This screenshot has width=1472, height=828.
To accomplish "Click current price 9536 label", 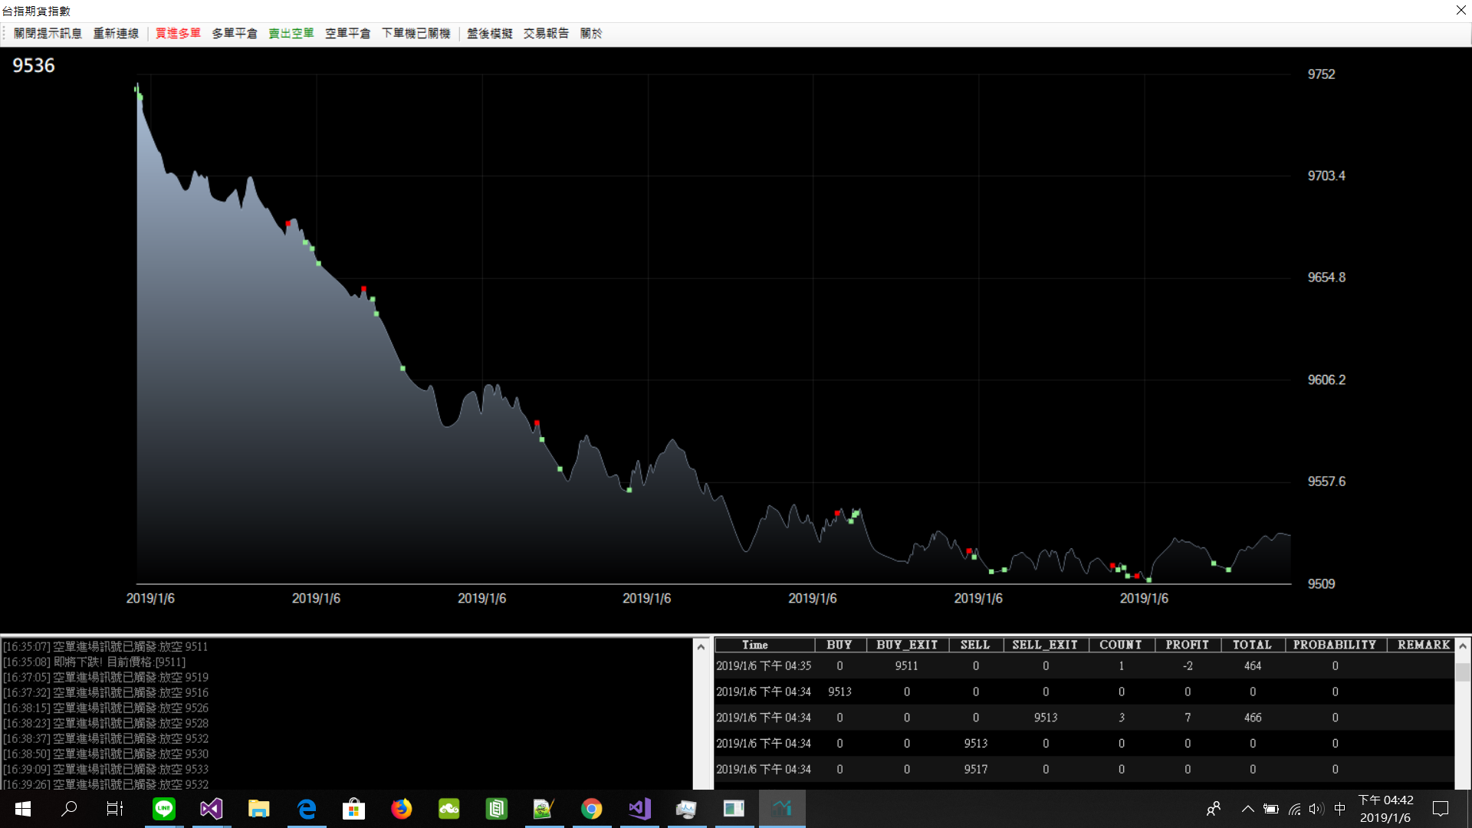I will point(34,66).
